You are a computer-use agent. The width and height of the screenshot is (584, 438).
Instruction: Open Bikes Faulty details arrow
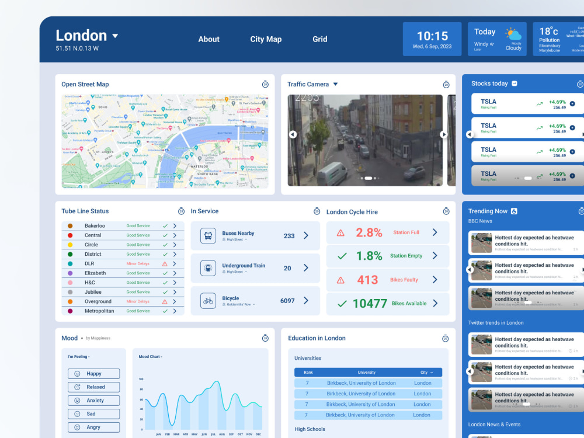[434, 280]
